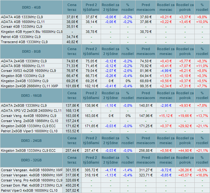Select the 'DDR3 - 32GB' section header
This screenshot has height=193, width=210.
click(x=31, y=160)
